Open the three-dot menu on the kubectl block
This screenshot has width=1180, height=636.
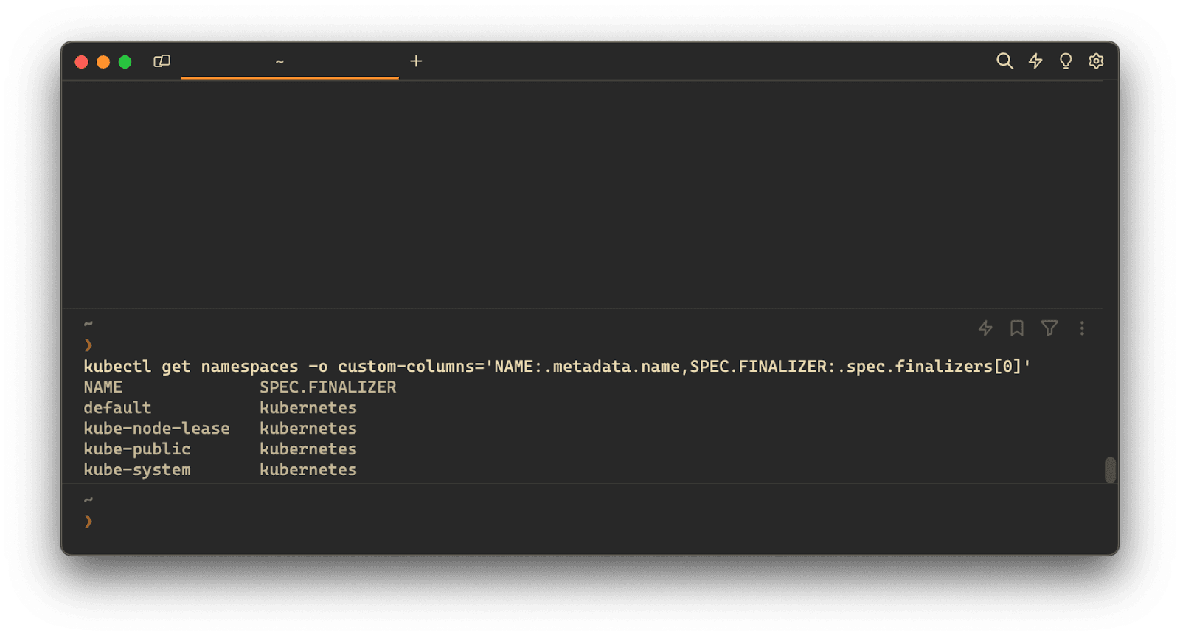point(1082,328)
